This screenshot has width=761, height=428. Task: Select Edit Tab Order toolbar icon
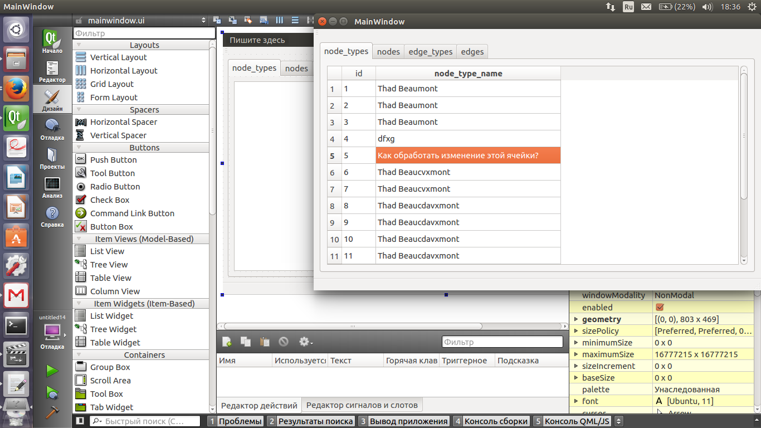tap(264, 20)
